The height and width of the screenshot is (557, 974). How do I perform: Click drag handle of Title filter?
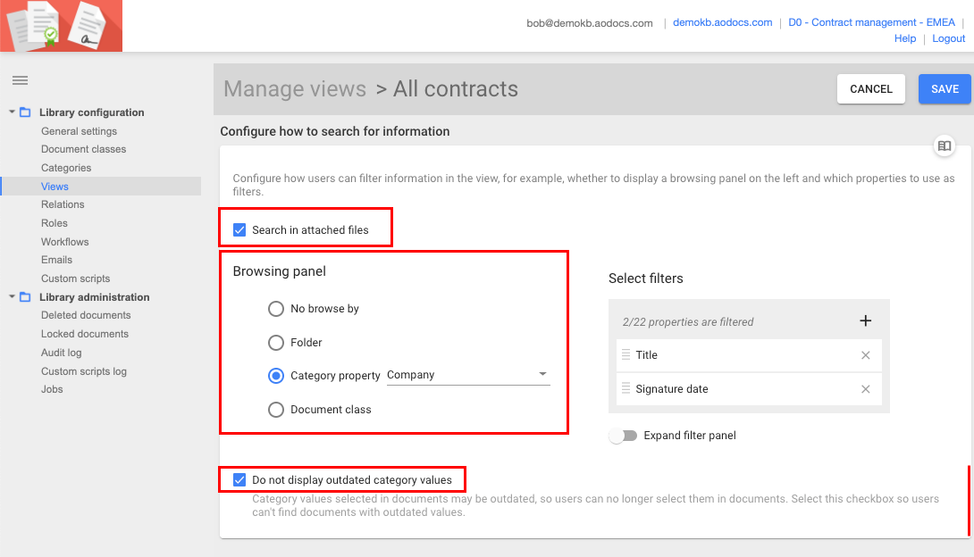(x=626, y=355)
